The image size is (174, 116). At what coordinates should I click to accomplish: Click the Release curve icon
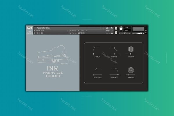coord(114,49)
